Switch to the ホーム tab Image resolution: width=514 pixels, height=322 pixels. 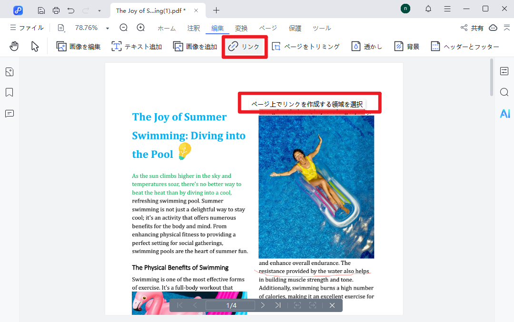pos(167,28)
